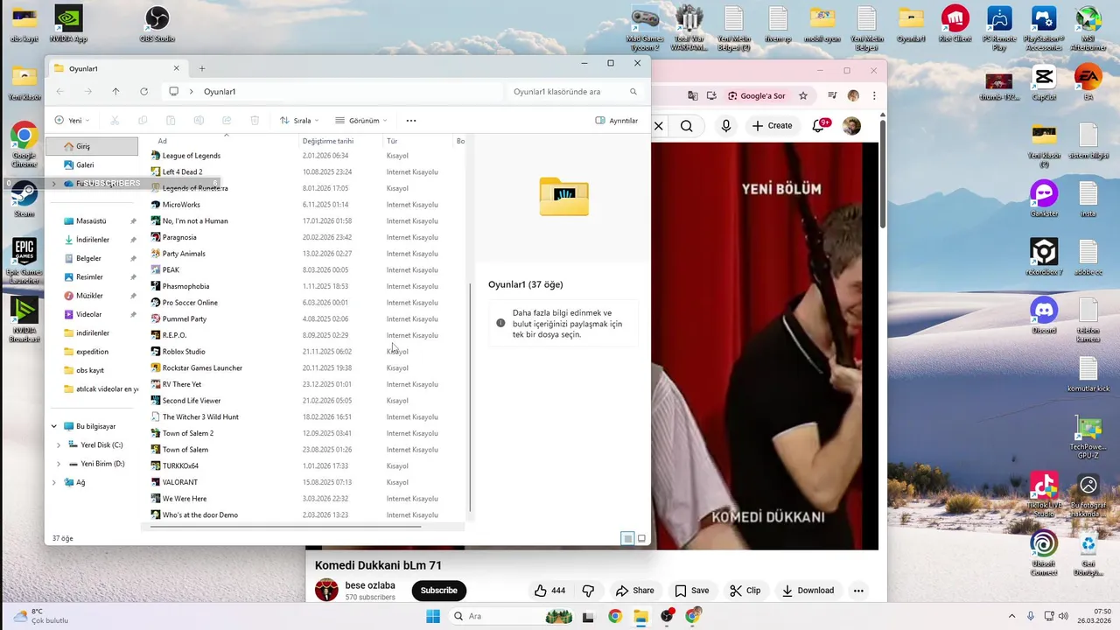Add a new Explorer tab
The height and width of the screenshot is (630, 1120).
pyautogui.click(x=202, y=68)
